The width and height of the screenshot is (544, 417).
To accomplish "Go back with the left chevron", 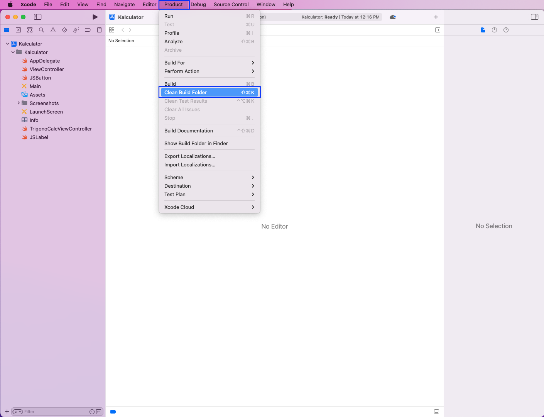I will pyautogui.click(x=123, y=30).
